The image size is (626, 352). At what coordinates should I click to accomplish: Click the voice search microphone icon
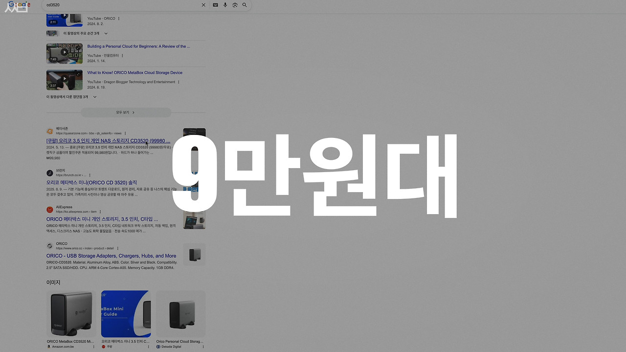tap(225, 5)
